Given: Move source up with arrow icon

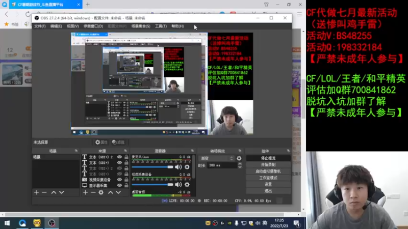Looking at the screenshot, I should pyautogui.click(x=111, y=192).
